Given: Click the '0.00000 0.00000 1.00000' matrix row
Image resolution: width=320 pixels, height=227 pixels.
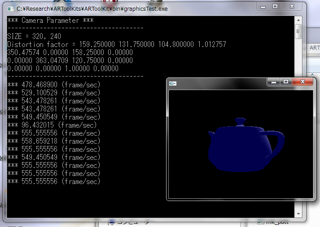Looking at the screenshot, I should click(x=63, y=69).
